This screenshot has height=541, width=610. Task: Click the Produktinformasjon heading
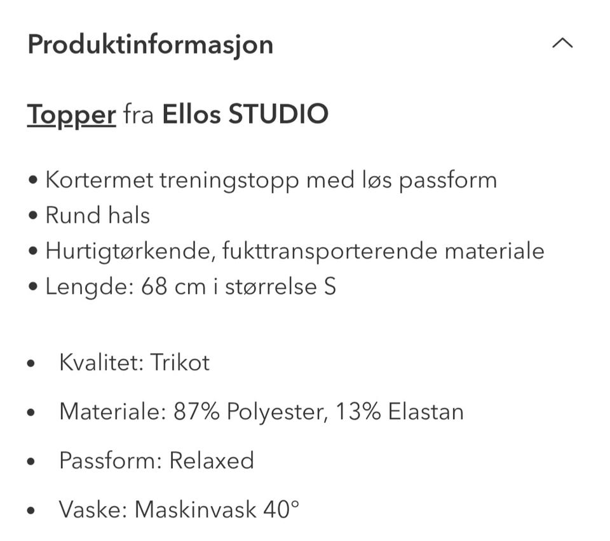coord(150,44)
